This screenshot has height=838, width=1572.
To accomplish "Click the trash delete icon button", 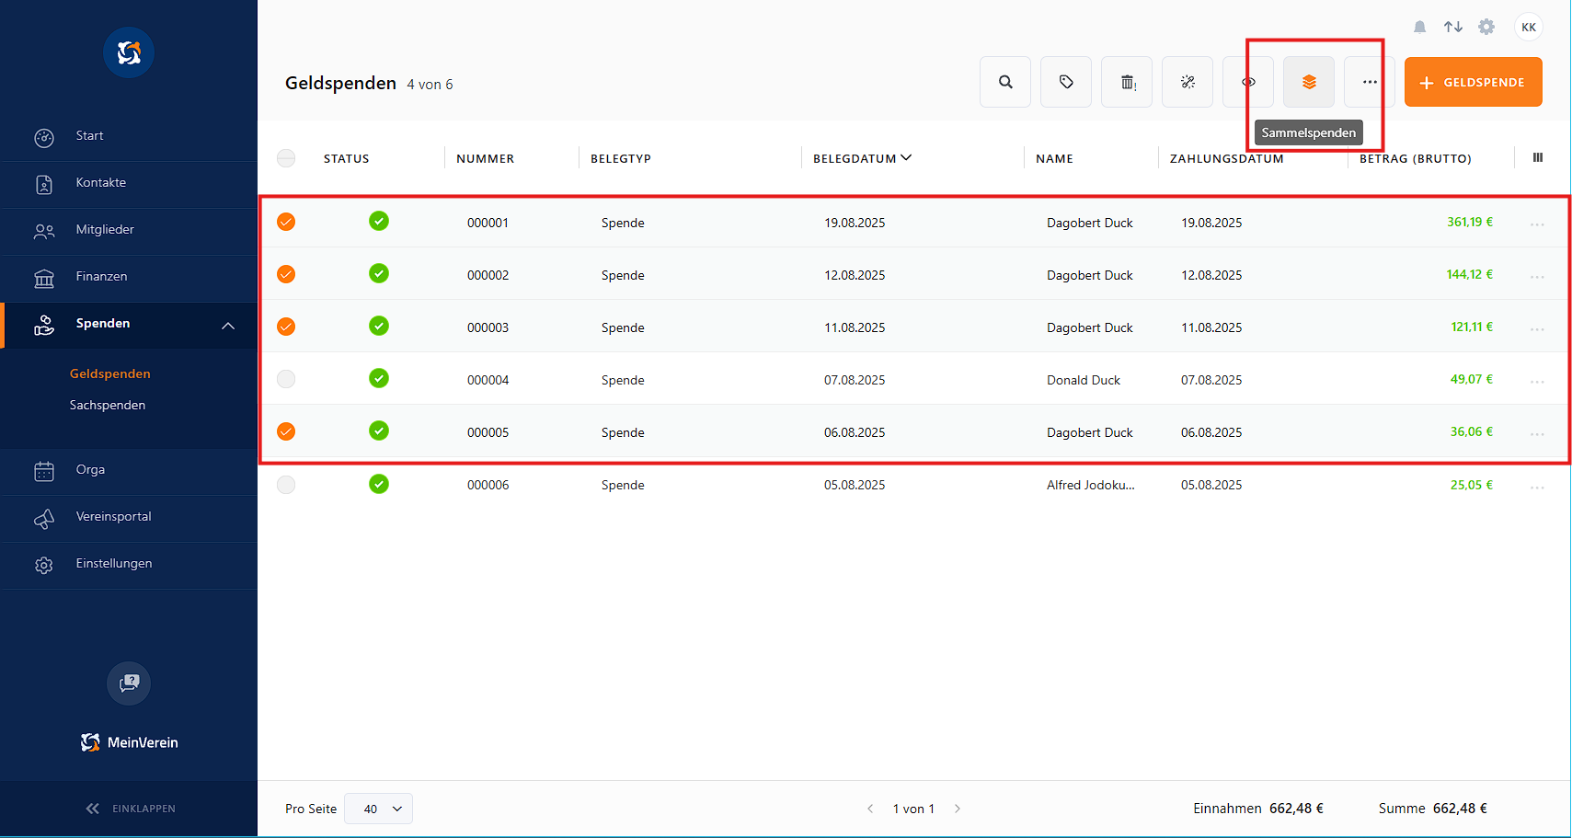I will (x=1127, y=82).
